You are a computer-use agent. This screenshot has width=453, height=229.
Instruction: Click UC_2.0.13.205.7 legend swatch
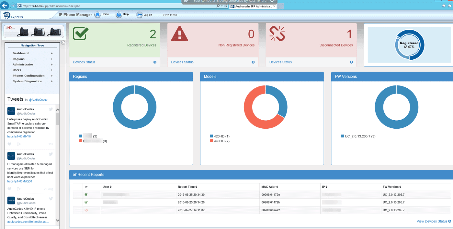(x=342, y=136)
